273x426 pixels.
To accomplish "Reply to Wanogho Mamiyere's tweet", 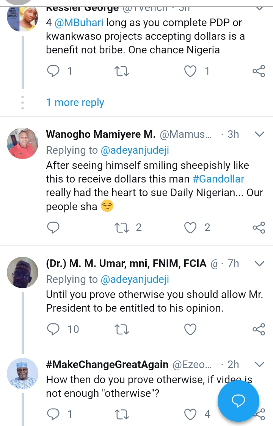I will tap(53, 227).
